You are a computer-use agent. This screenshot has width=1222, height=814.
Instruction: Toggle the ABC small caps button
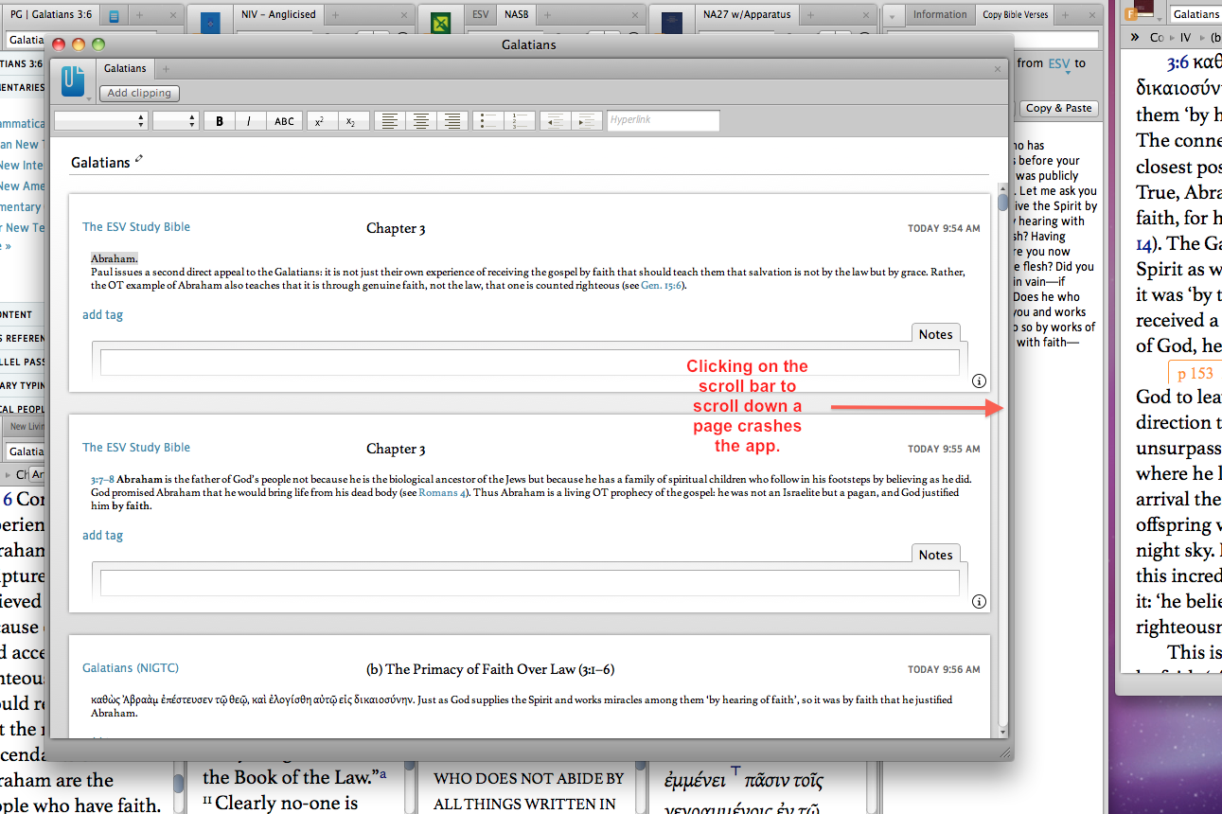(284, 121)
